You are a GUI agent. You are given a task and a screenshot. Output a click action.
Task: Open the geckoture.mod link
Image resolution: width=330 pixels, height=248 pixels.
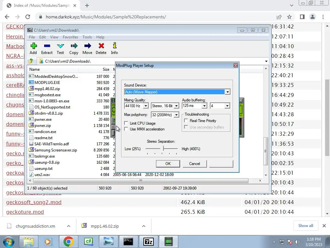(x=25, y=212)
